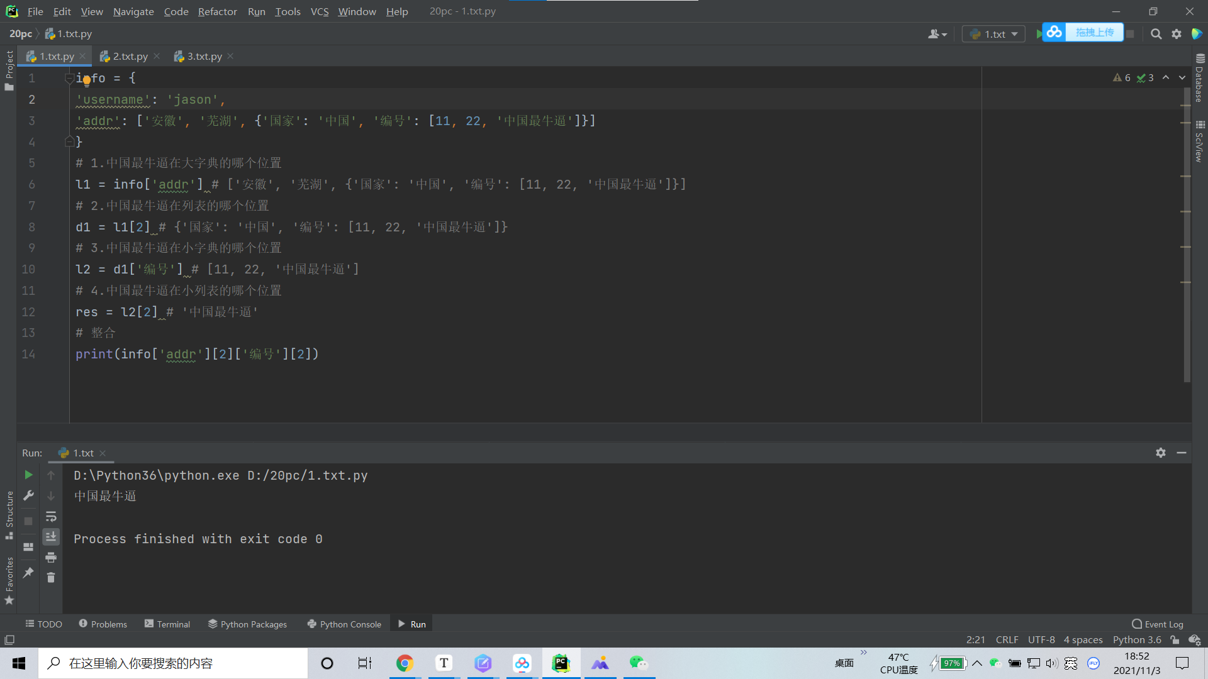Open IDE settings gear in top toolbar
This screenshot has width=1208, height=679.
tap(1177, 34)
